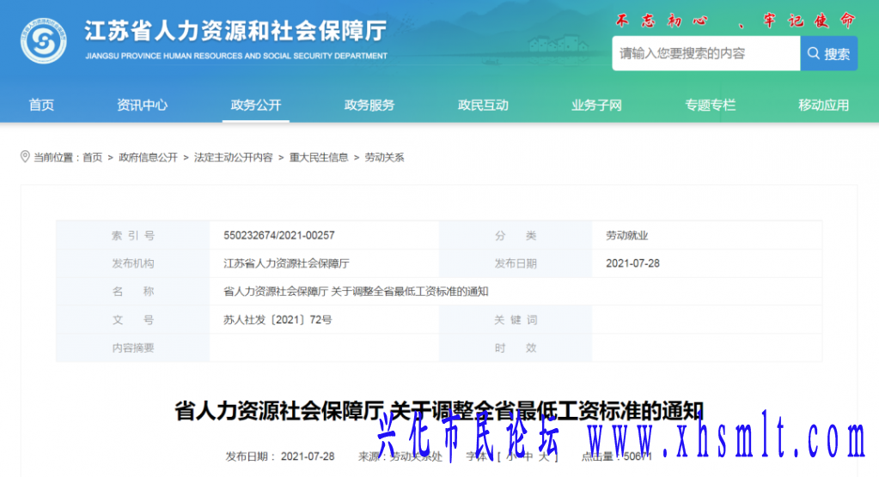Open the 首页 navigation tab
The width and height of the screenshot is (879, 477).
[x=41, y=105]
